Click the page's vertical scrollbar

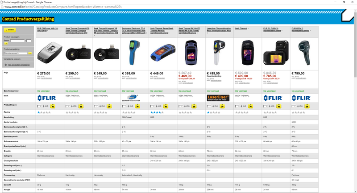355,67
